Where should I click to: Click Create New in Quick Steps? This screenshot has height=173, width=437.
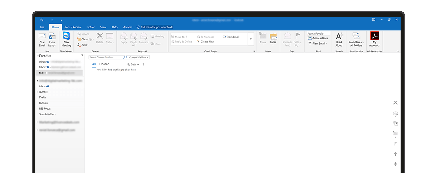coord(207,42)
